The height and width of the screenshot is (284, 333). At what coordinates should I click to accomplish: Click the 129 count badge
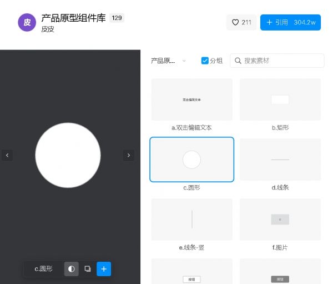117,18
